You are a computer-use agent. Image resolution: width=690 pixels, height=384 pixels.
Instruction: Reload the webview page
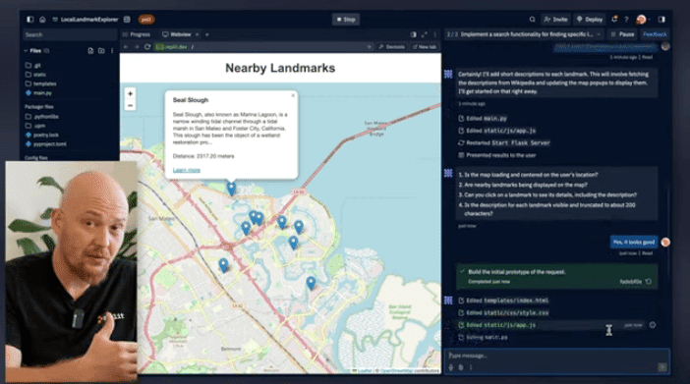point(147,46)
